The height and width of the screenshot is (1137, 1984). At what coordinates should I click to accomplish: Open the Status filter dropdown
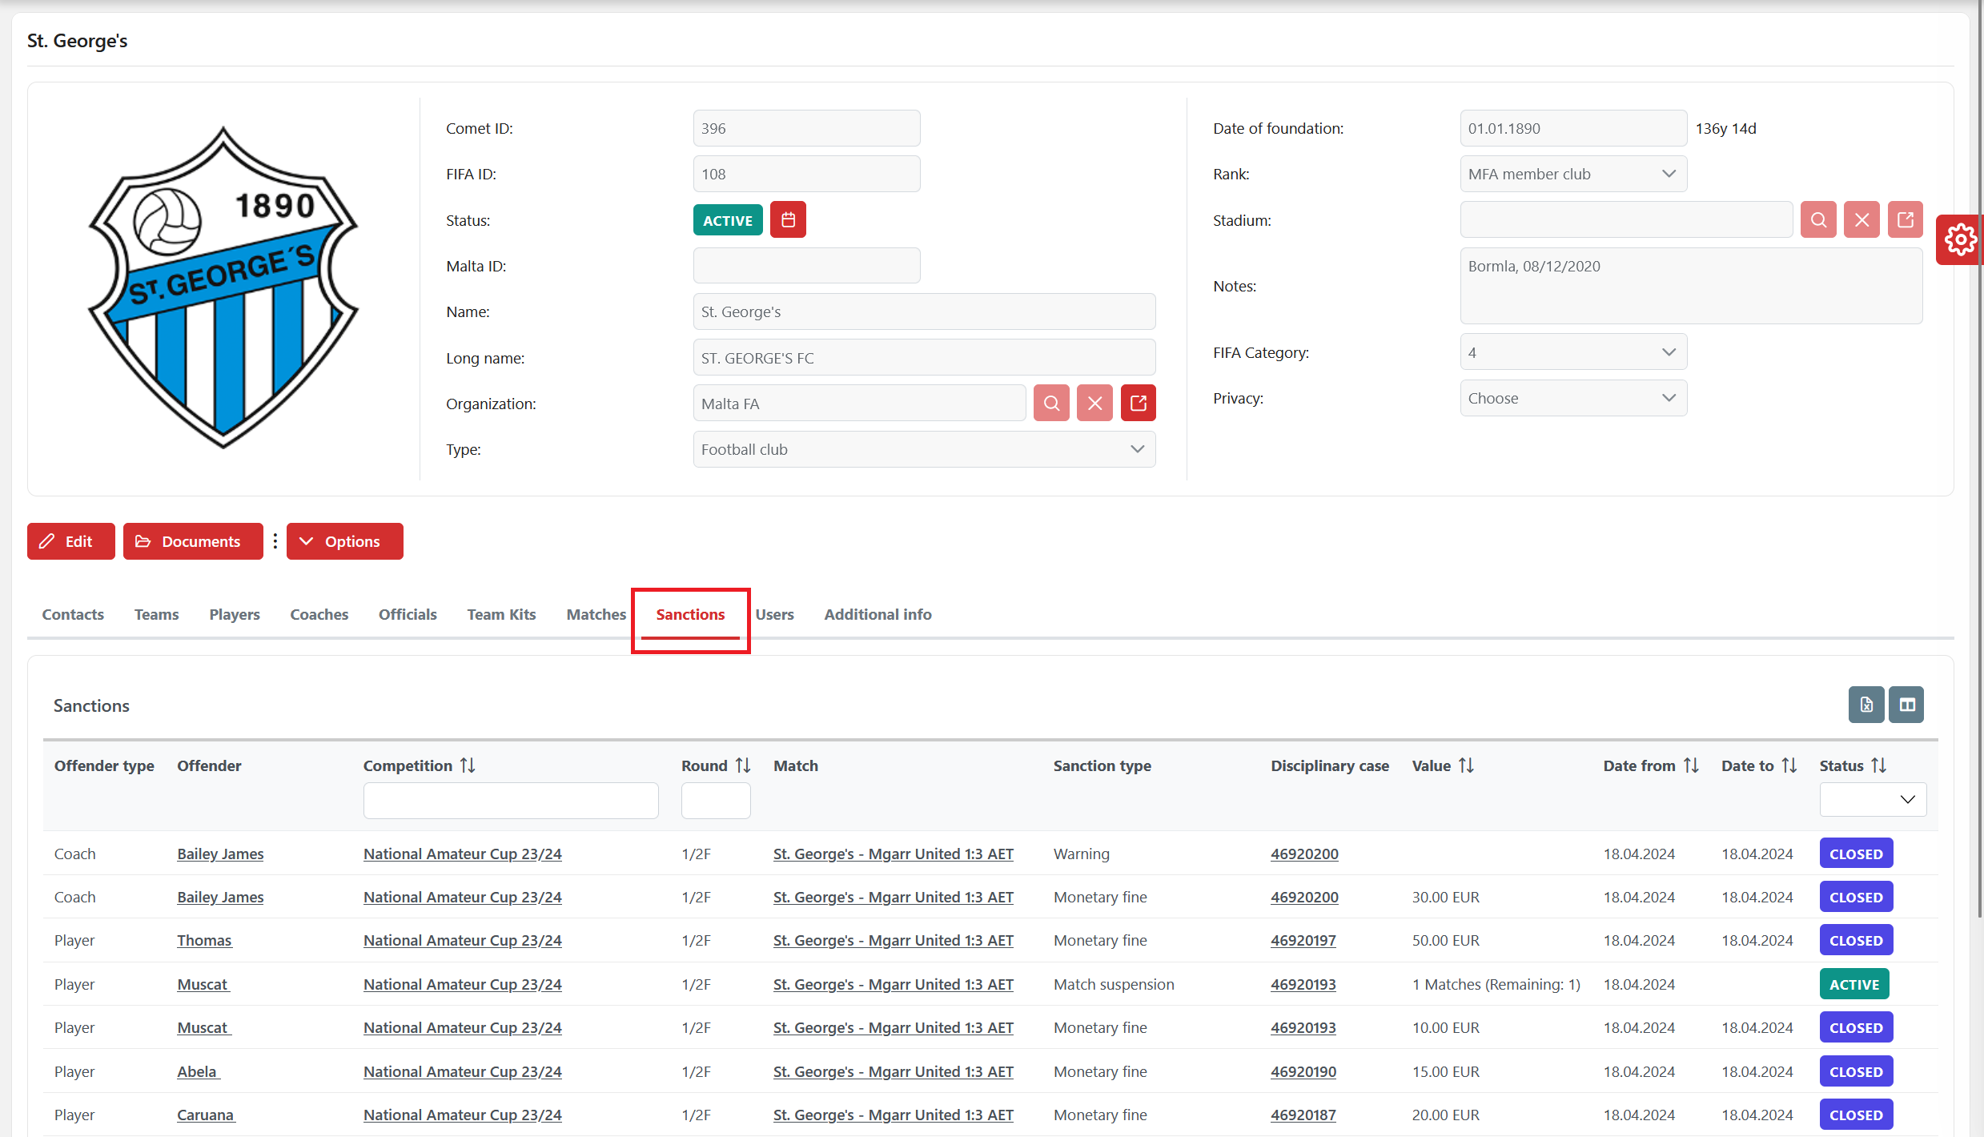point(1872,799)
